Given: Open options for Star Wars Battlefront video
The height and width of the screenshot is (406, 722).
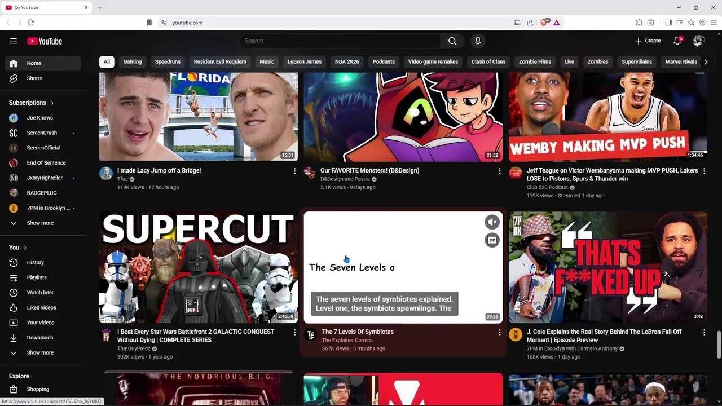Looking at the screenshot, I should click(x=294, y=333).
